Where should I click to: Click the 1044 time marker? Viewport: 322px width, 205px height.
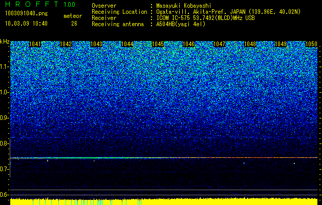coord(127,44)
